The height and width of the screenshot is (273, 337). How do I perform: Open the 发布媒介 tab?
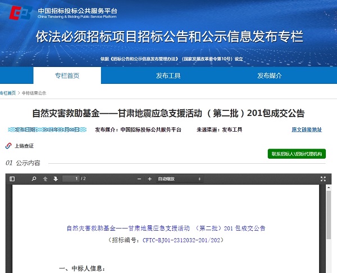[269, 75]
